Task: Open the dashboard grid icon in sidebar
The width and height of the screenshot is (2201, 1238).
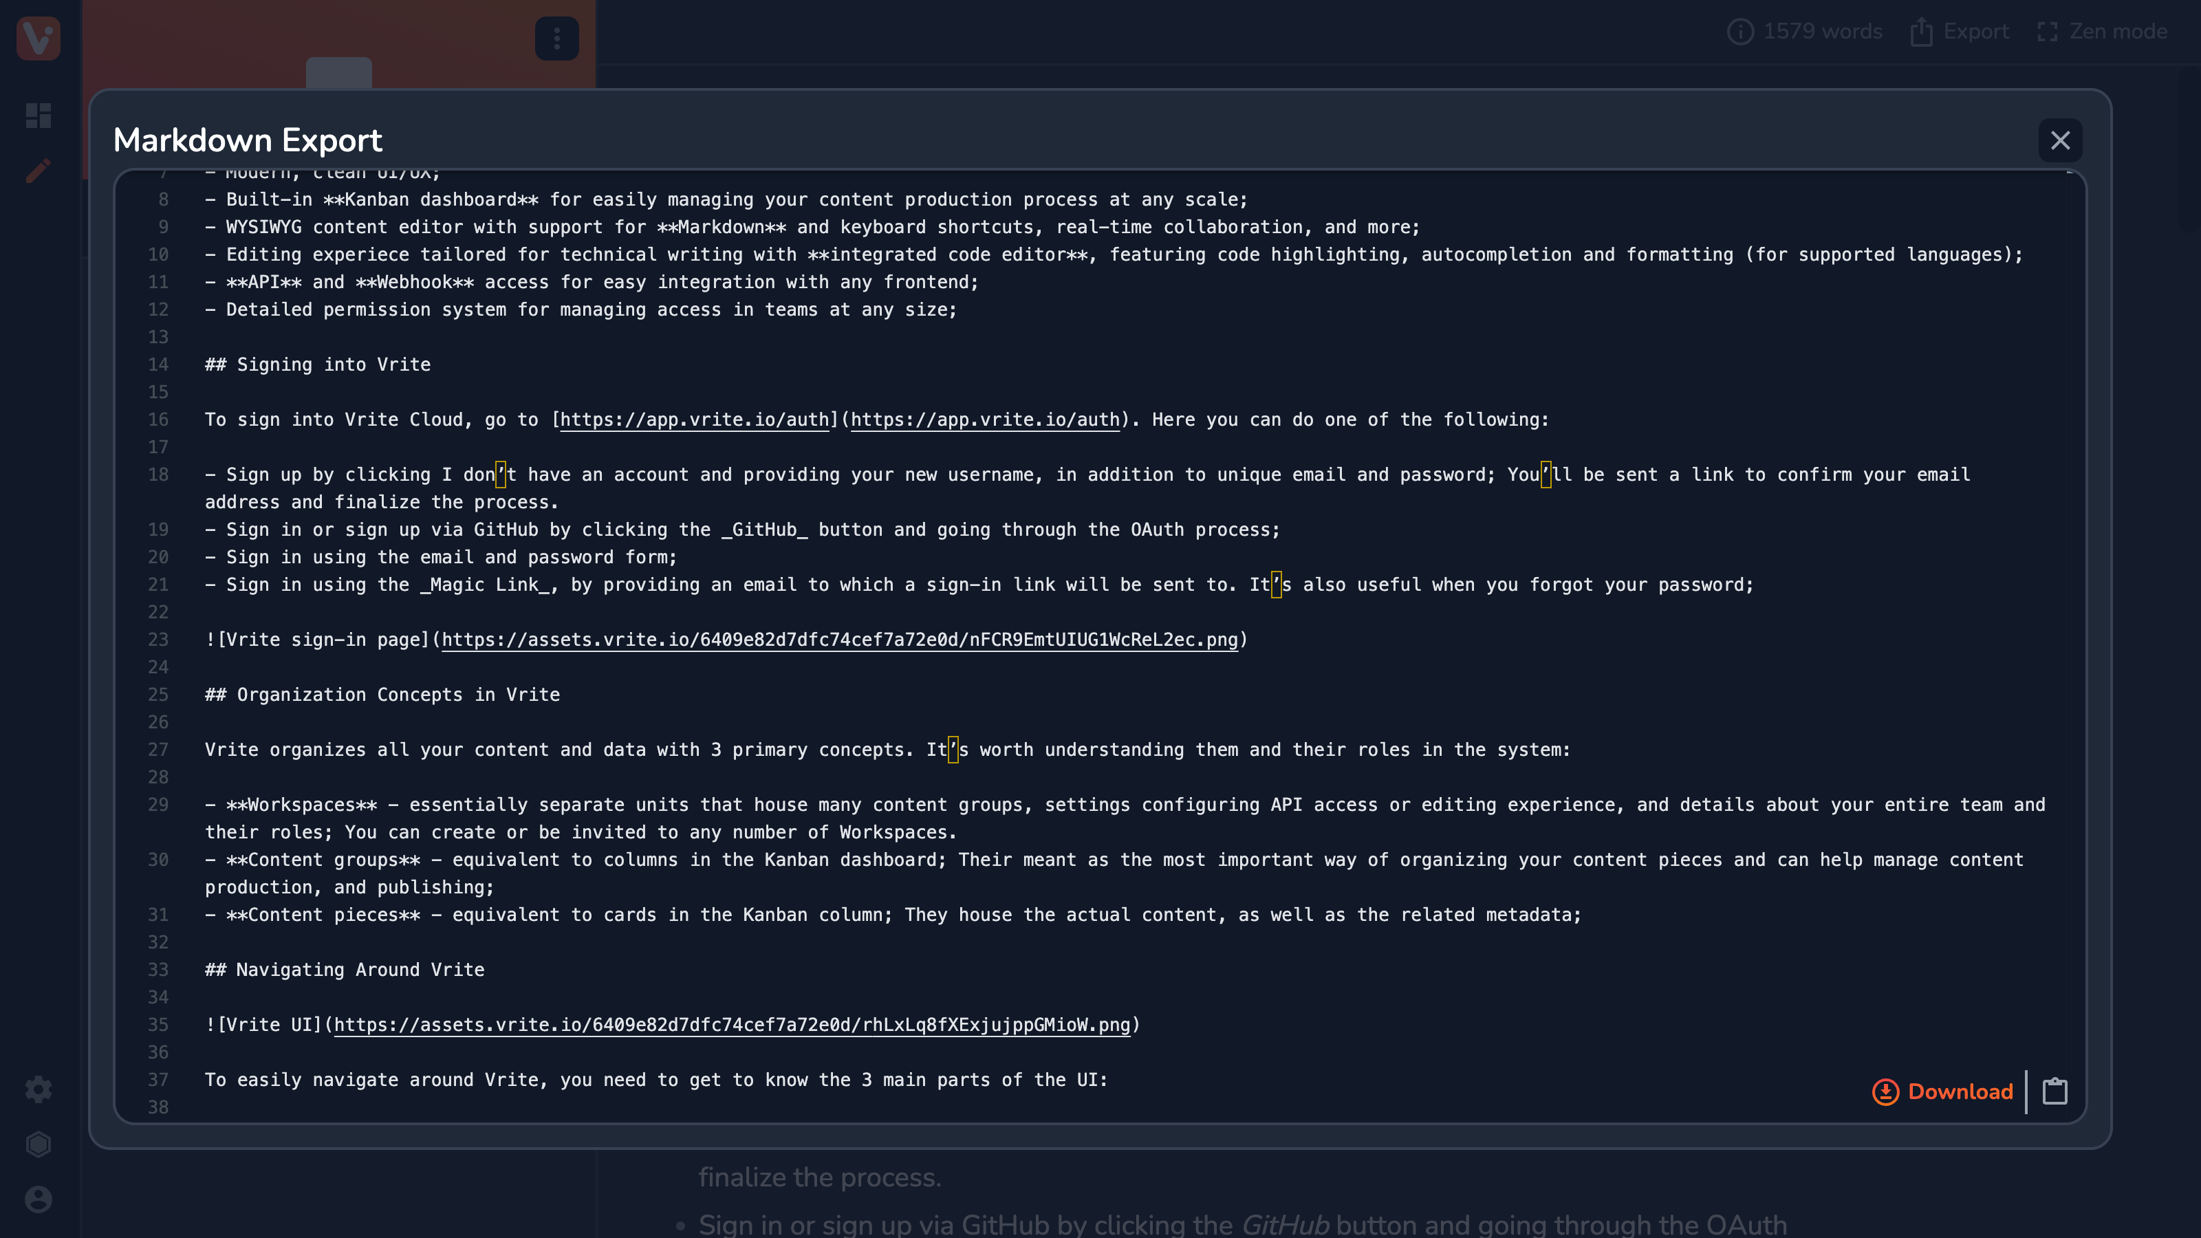Action: tap(39, 116)
